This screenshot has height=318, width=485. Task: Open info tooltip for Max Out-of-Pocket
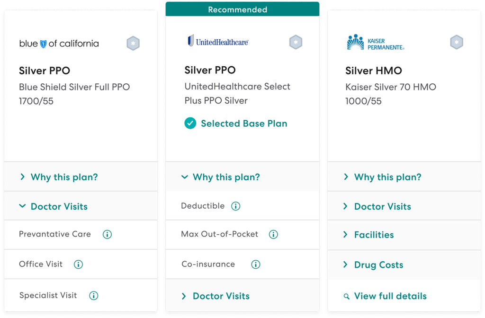click(273, 234)
